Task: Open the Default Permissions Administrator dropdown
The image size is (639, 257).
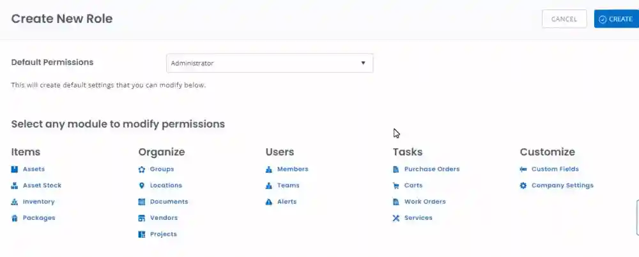Action: tap(270, 63)
